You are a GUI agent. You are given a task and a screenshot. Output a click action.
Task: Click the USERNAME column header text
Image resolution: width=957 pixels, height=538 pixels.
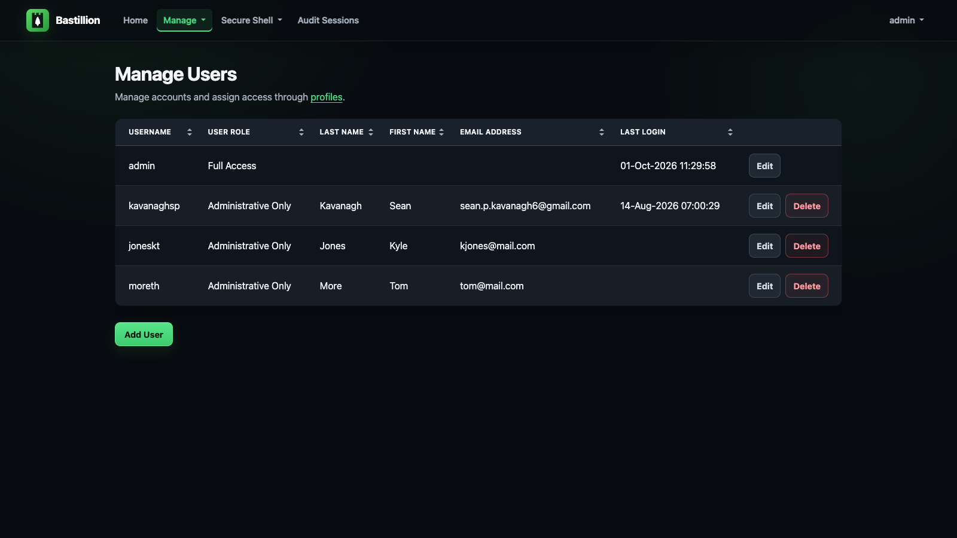[x=150, y=132]
